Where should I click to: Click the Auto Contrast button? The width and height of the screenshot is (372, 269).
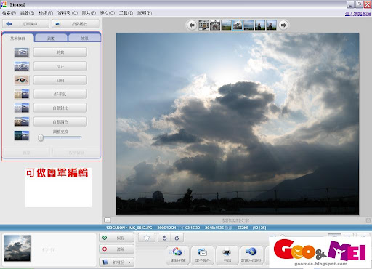pyautogui.click(x=60, y=108)
